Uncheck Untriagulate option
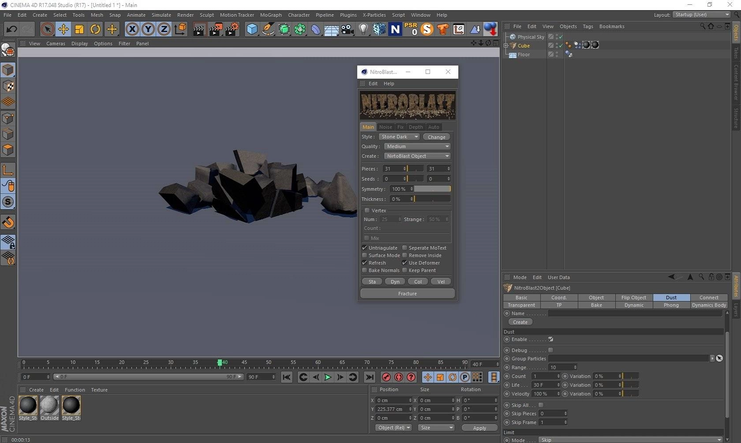Viewport: 741px width, 443px height. 365,248
